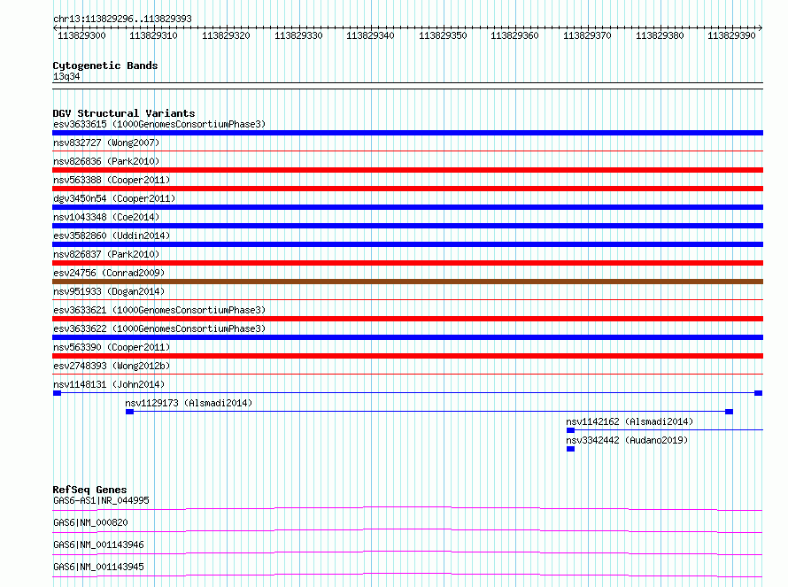Click the blue bar under dgv3450n54

pos(407,207)
